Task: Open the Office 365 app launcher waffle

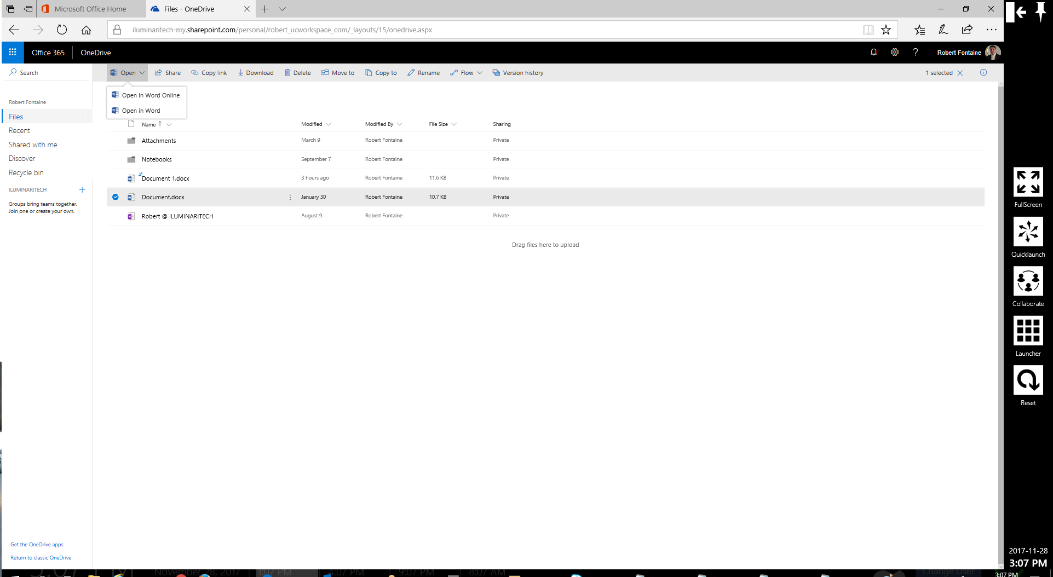Action: tap(13, 53)
